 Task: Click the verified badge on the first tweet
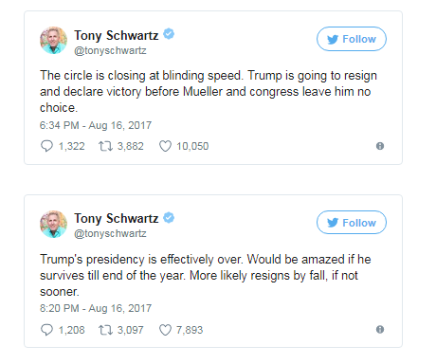(169, 34)
